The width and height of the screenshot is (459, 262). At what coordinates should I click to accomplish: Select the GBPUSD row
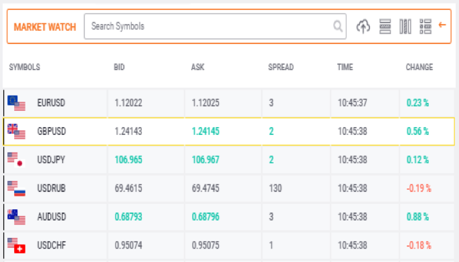(229, 132)
